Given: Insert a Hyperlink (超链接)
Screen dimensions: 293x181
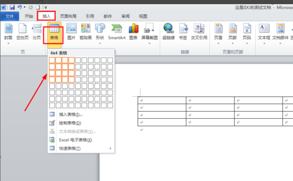Looking at the screenshot, I should click(x=169, y=31).
